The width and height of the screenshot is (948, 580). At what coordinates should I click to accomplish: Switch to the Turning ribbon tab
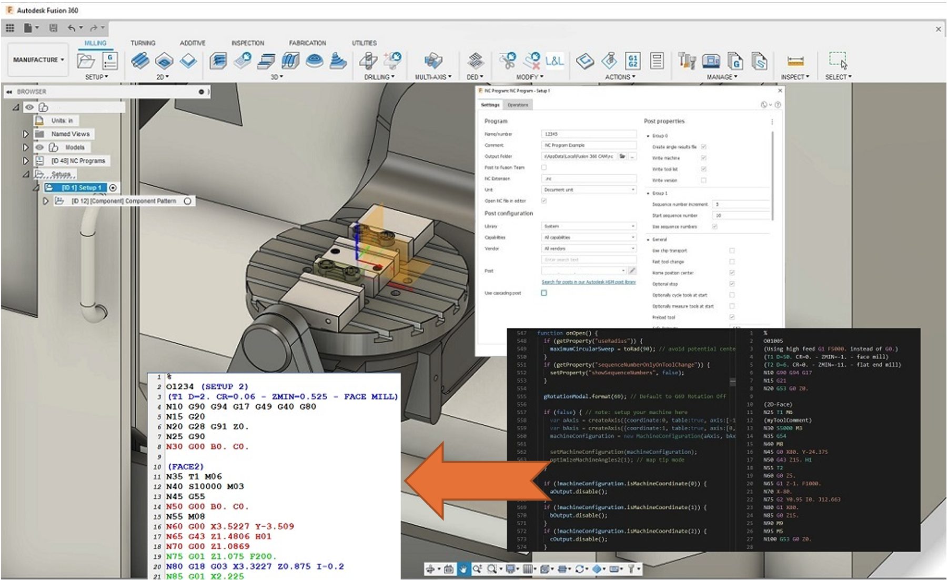(x=143, y=43)
